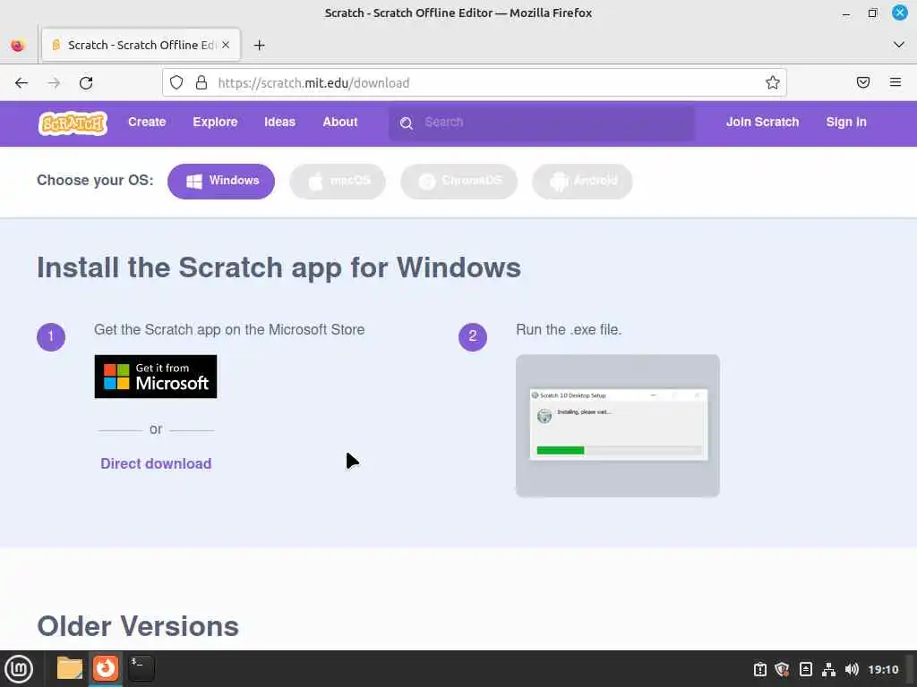Click the network connection tray icon
This screenshot has height=687, width=917.
pyautogui.click(x=828, y=669)
